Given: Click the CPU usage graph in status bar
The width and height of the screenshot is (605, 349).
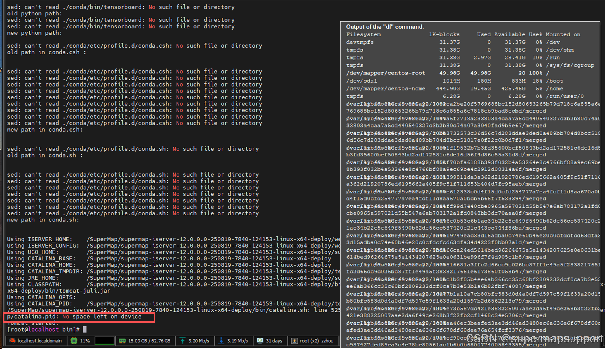Looking at the screenshot, I should pyautogui.click(x=104, y=341).
